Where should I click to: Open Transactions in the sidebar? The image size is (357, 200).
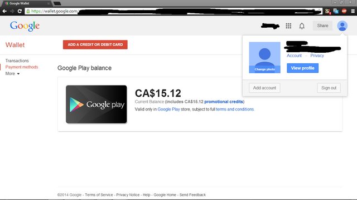(17, 61)
